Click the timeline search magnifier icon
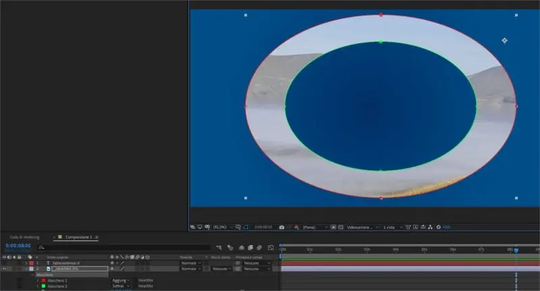 click(x=41, y=248)
